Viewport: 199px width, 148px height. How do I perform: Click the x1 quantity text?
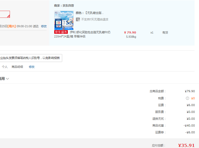click(152, 33)
